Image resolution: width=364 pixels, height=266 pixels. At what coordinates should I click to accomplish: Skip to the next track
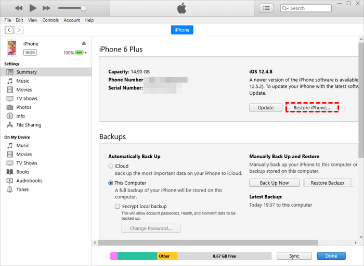(x=46, y=8)
